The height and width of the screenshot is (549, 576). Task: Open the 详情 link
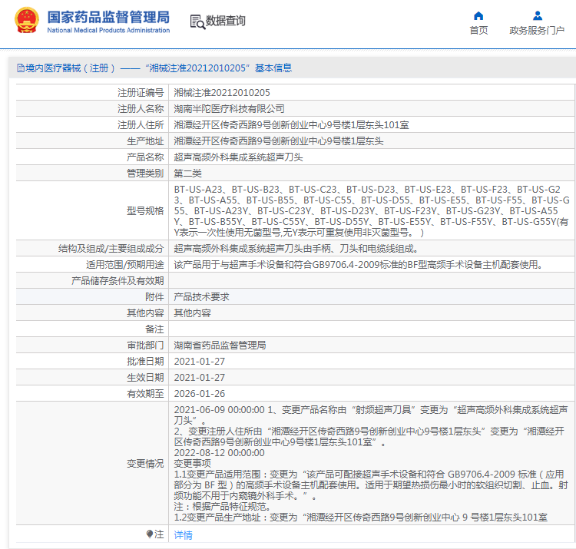coord(183,535)
